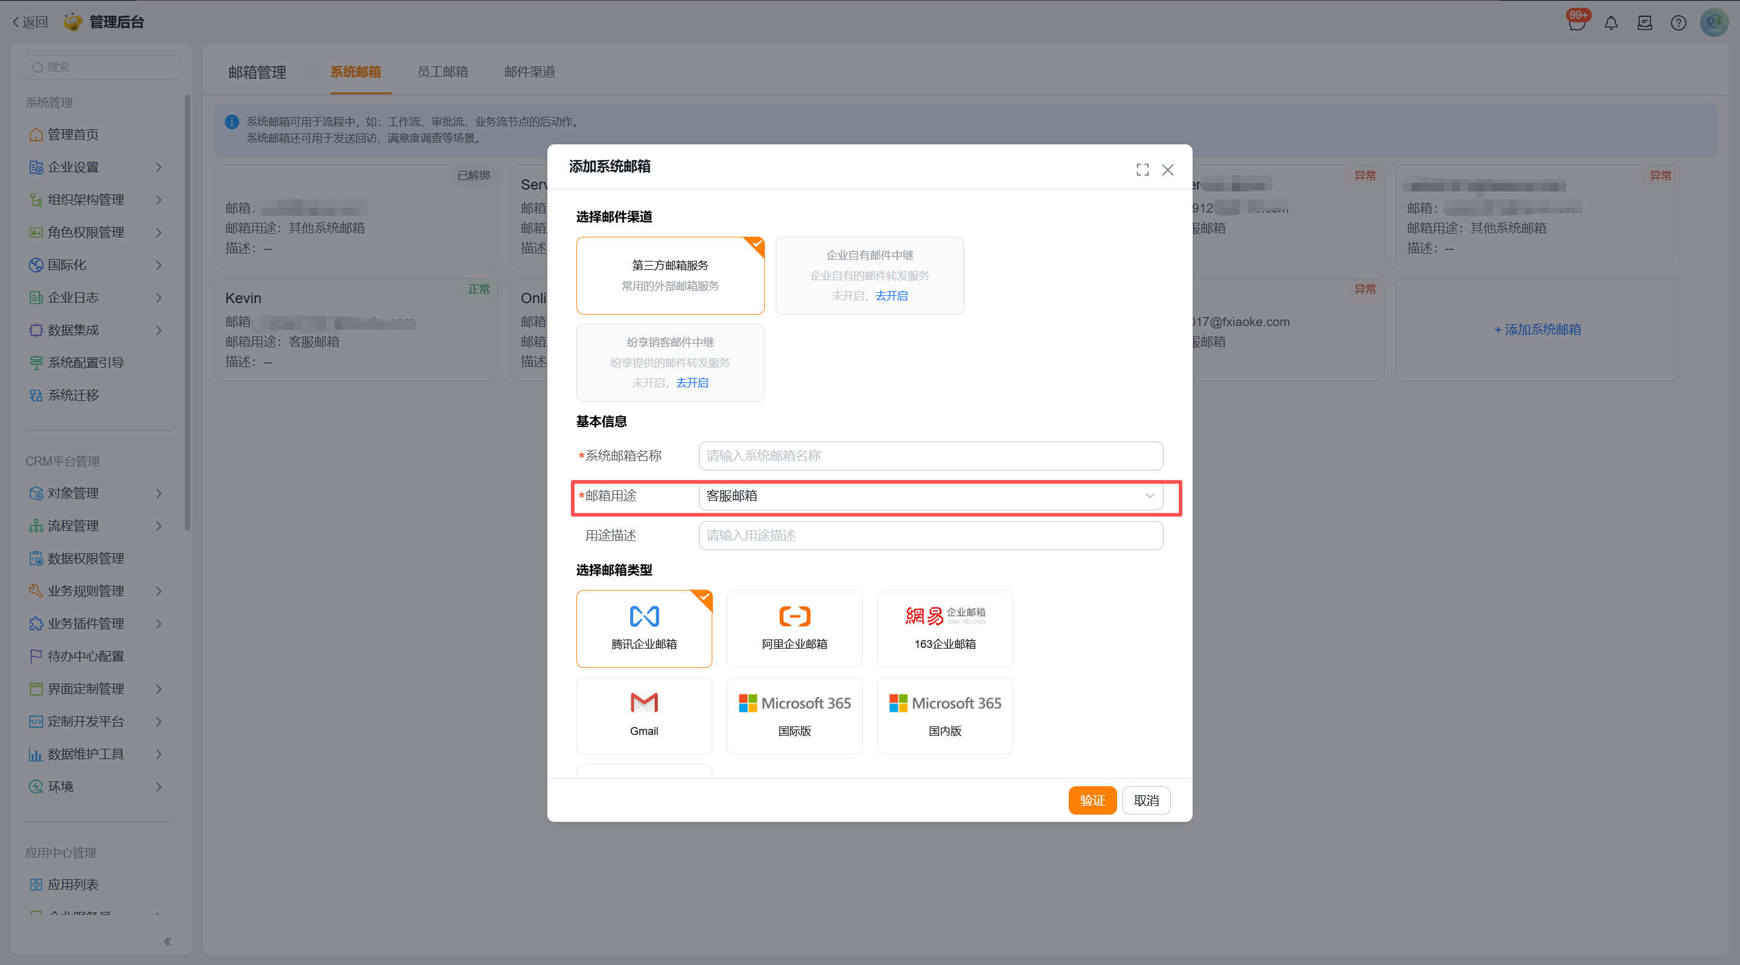
Task: Click the 取消 button
Action: 1146,801
